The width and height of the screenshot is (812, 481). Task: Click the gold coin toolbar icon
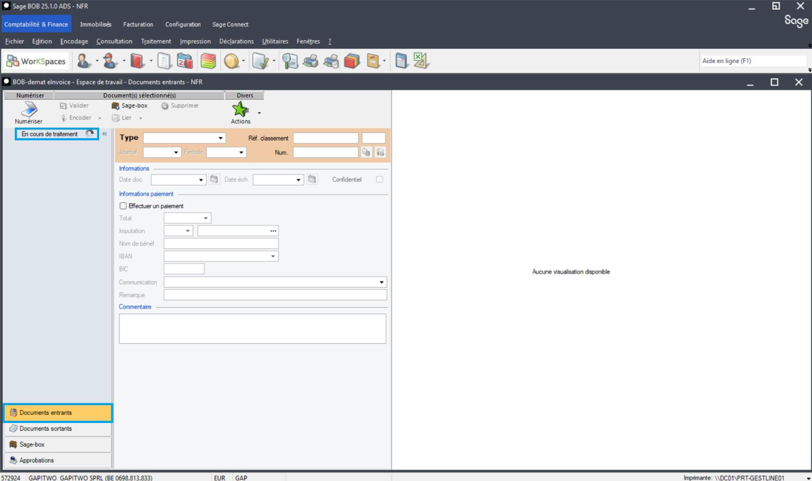231,61
